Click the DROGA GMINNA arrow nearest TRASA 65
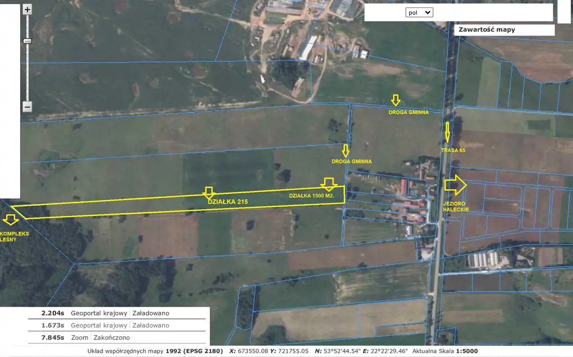The width and height of the screenshot is (573, 357). point(395,100)
